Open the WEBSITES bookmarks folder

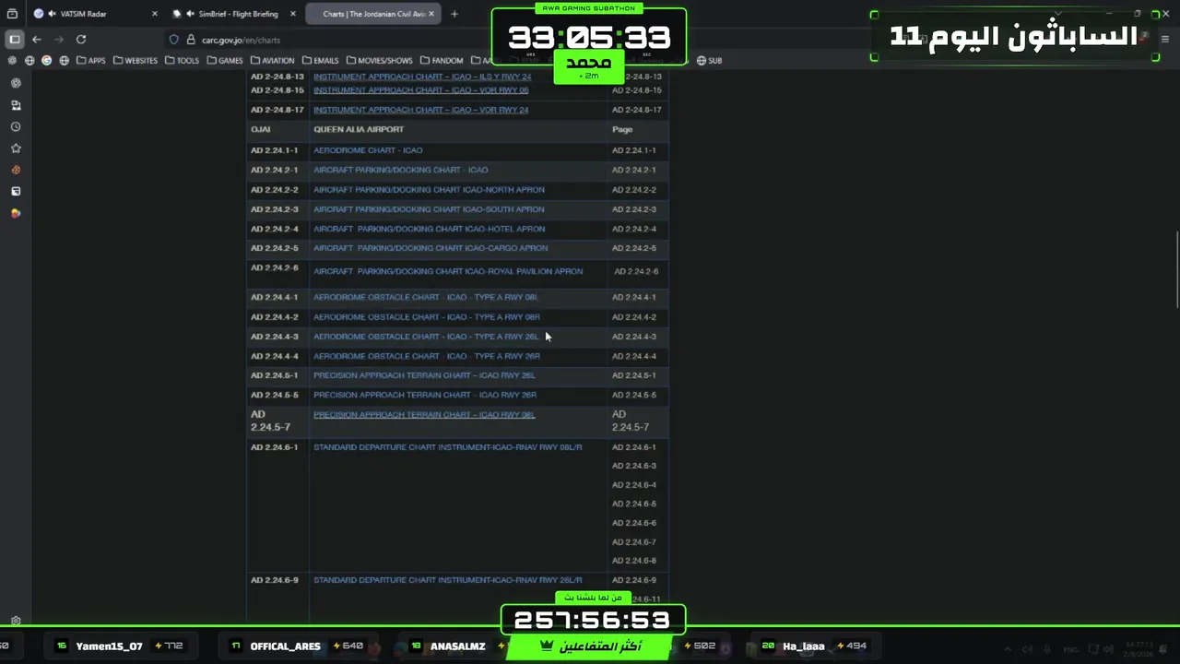point(136,61)
